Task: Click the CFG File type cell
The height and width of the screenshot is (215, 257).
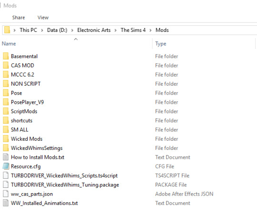Action: (x=165, y=166)
